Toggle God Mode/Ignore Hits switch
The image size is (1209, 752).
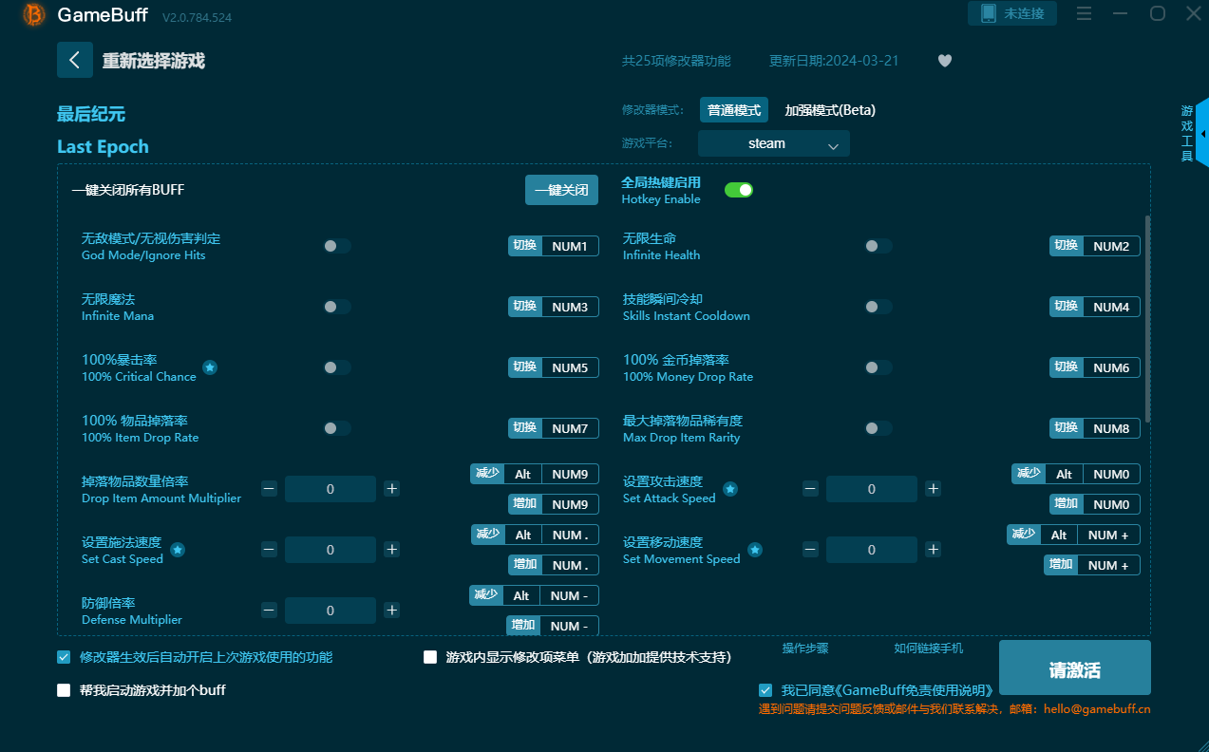[336, 246]
